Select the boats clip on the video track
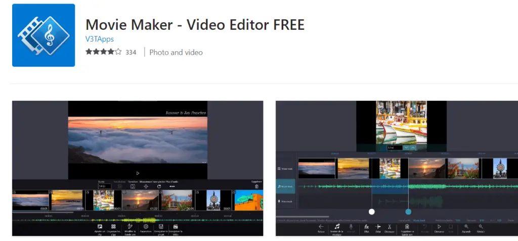Viewport: 518px width, 241px height. tap(390, 168)
